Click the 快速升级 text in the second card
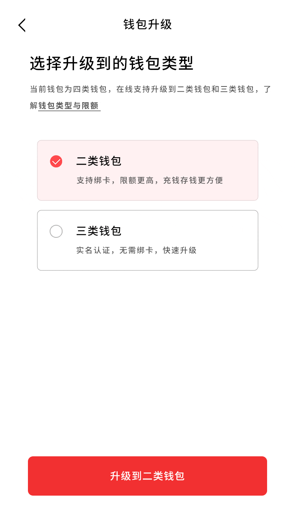 click(180, 250)
